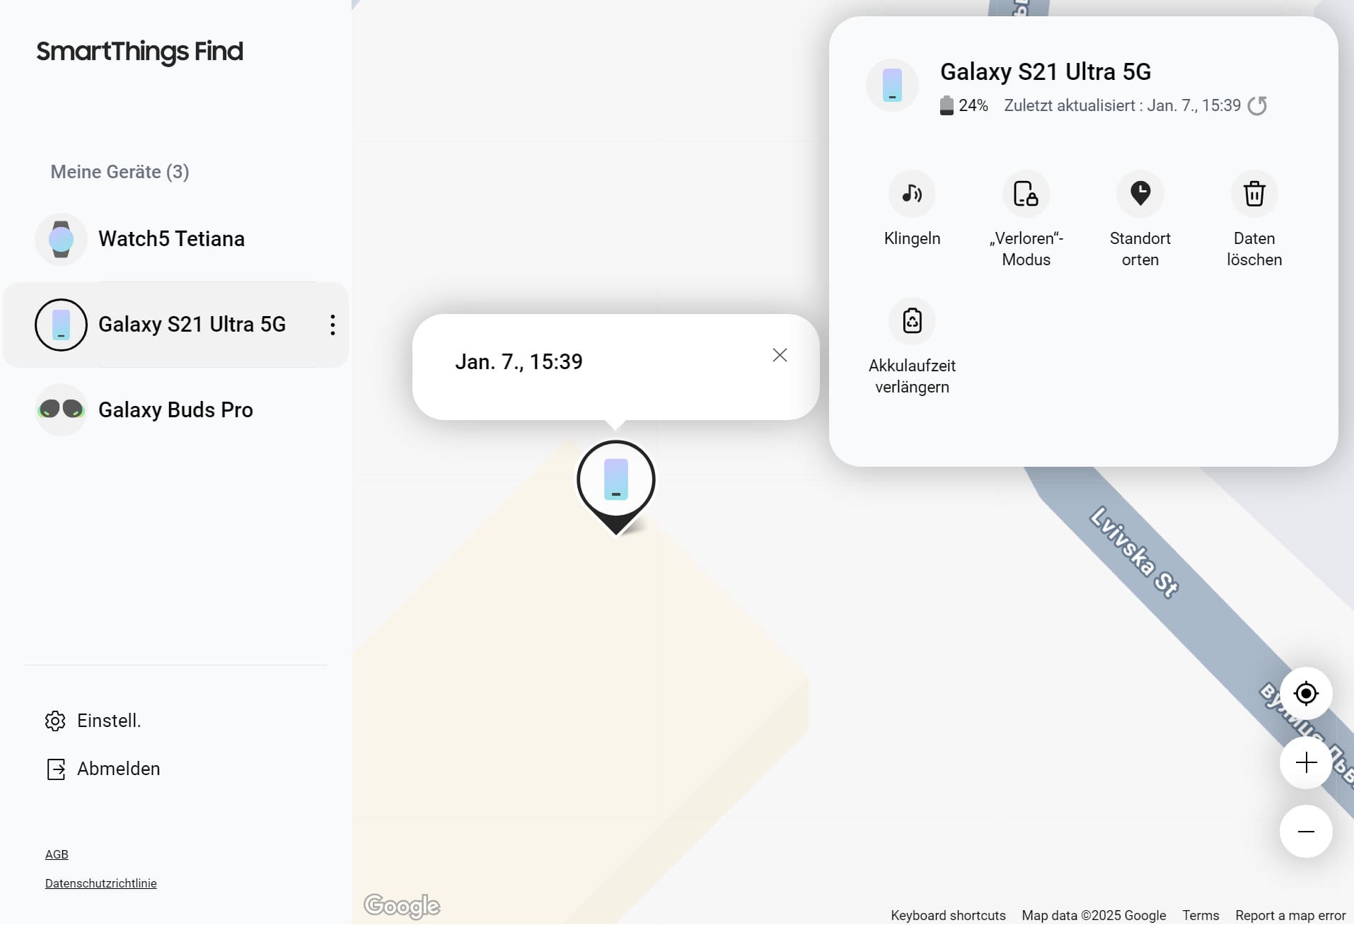
Task: Select Watch5 Tetiana from device list
Action: tap(176, 239)
